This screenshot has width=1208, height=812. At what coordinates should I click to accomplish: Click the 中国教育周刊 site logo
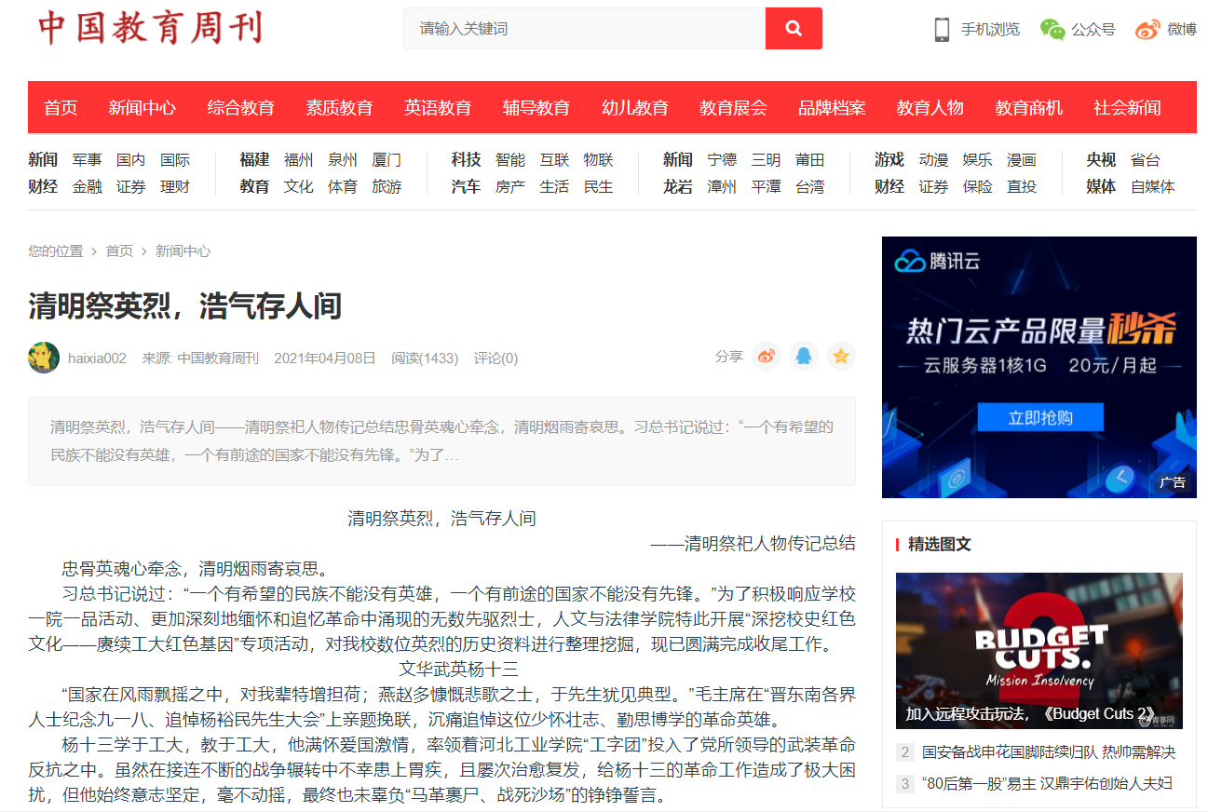click(150, 29)
